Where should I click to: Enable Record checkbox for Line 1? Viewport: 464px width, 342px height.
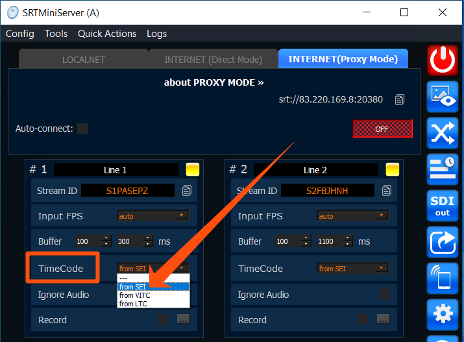[163, 319]
